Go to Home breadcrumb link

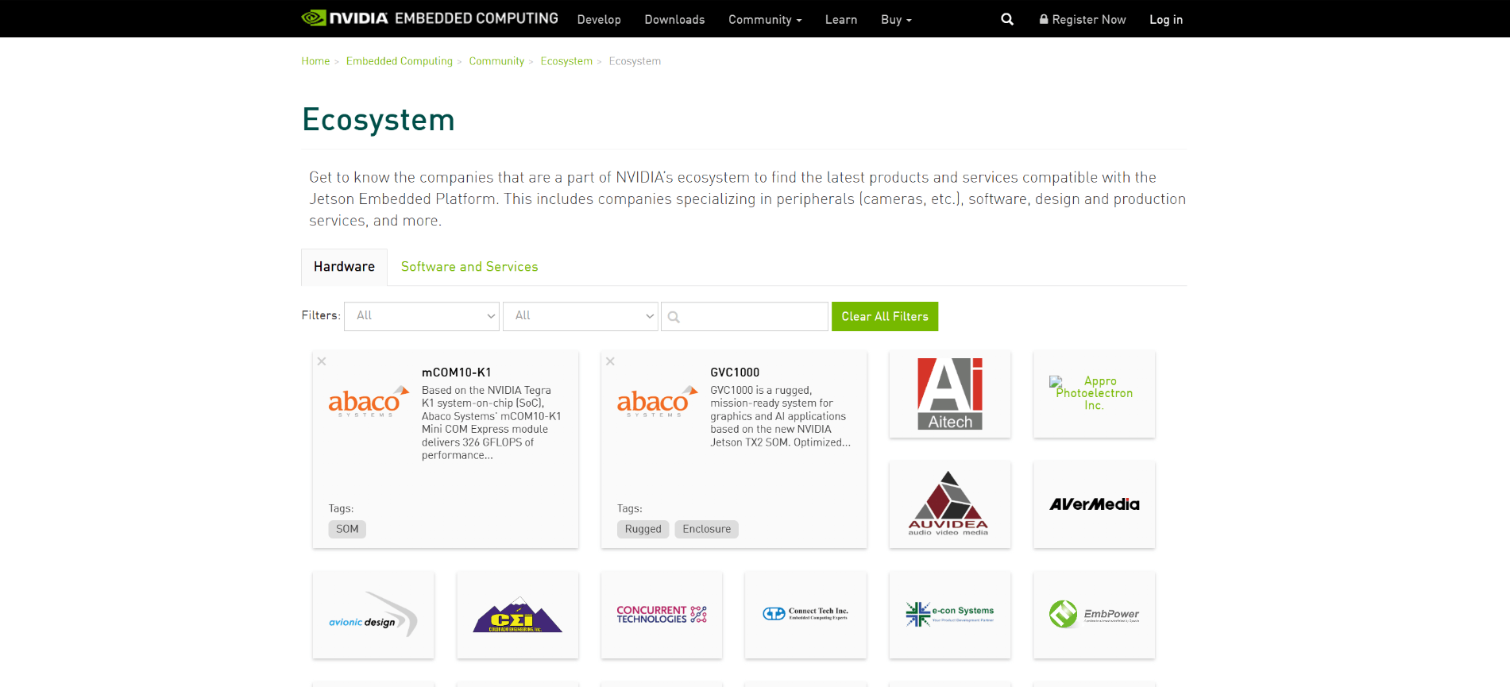click(315, 61)
